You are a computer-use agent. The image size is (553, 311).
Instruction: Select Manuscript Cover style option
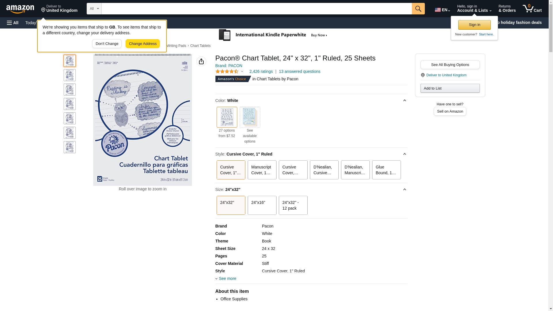click(x=262, y=170)
